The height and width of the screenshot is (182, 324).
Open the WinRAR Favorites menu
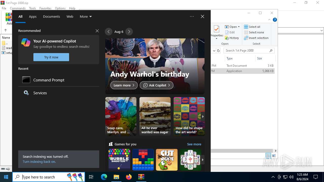click(x=45, y=8)
